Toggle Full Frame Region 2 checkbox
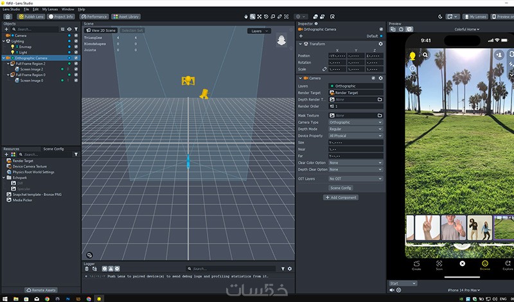 click(x=76, y=64)
